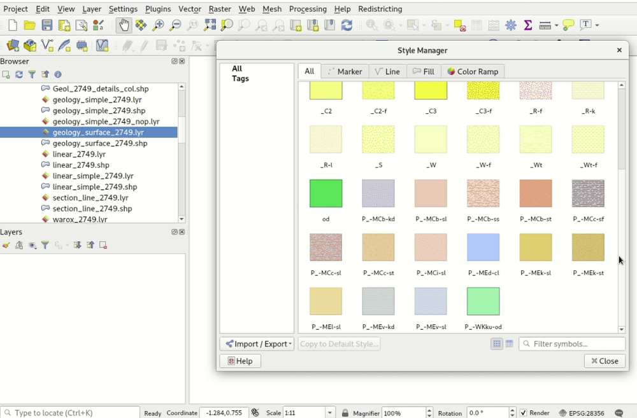Toggle the Render checkbox in the status bar

[x=525, y=412]
